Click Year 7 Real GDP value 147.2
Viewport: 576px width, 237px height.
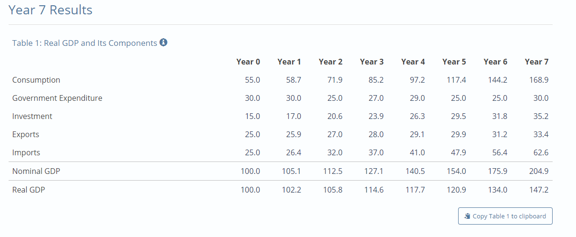539,189
